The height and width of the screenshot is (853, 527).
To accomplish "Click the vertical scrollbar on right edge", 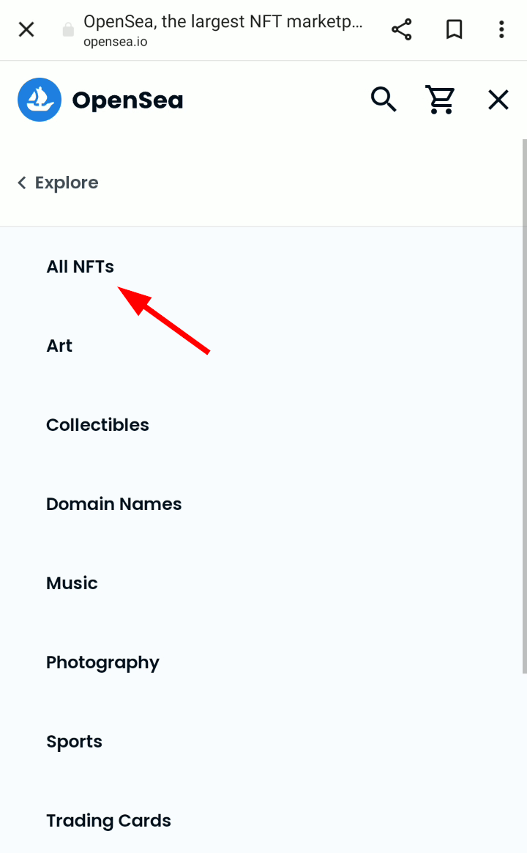I will click(524, 406).
